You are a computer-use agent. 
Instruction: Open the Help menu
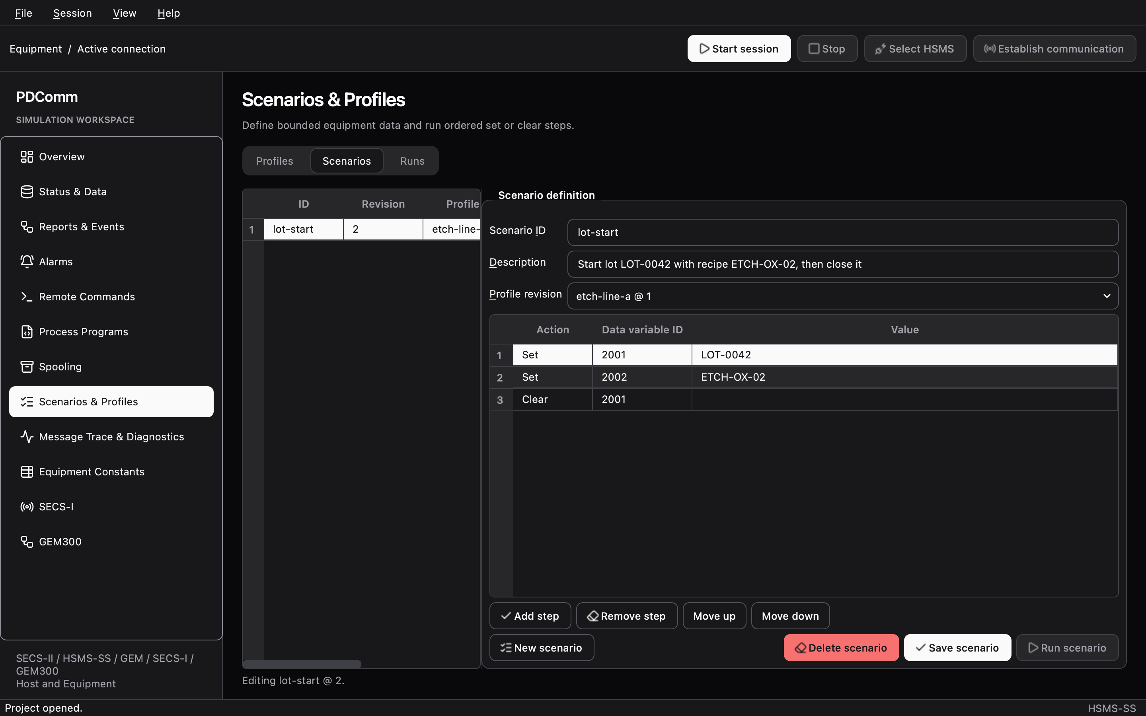tap(169, 13)
